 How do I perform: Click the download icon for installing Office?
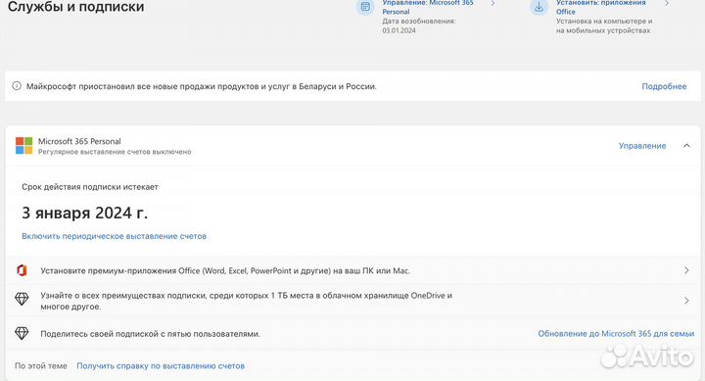point(539,7)
